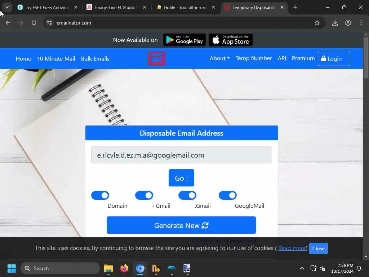Toggle the +Gmail switch

coord(144,195)
